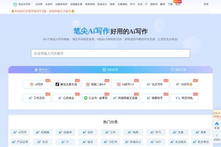Open the 生活 nav menu item
This screenshot has height=147, width=221.
(140, 4)
